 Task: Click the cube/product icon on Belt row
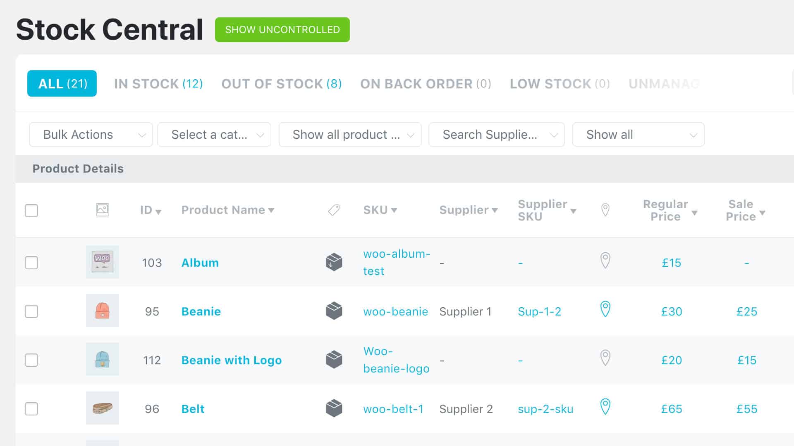[334, 408]
